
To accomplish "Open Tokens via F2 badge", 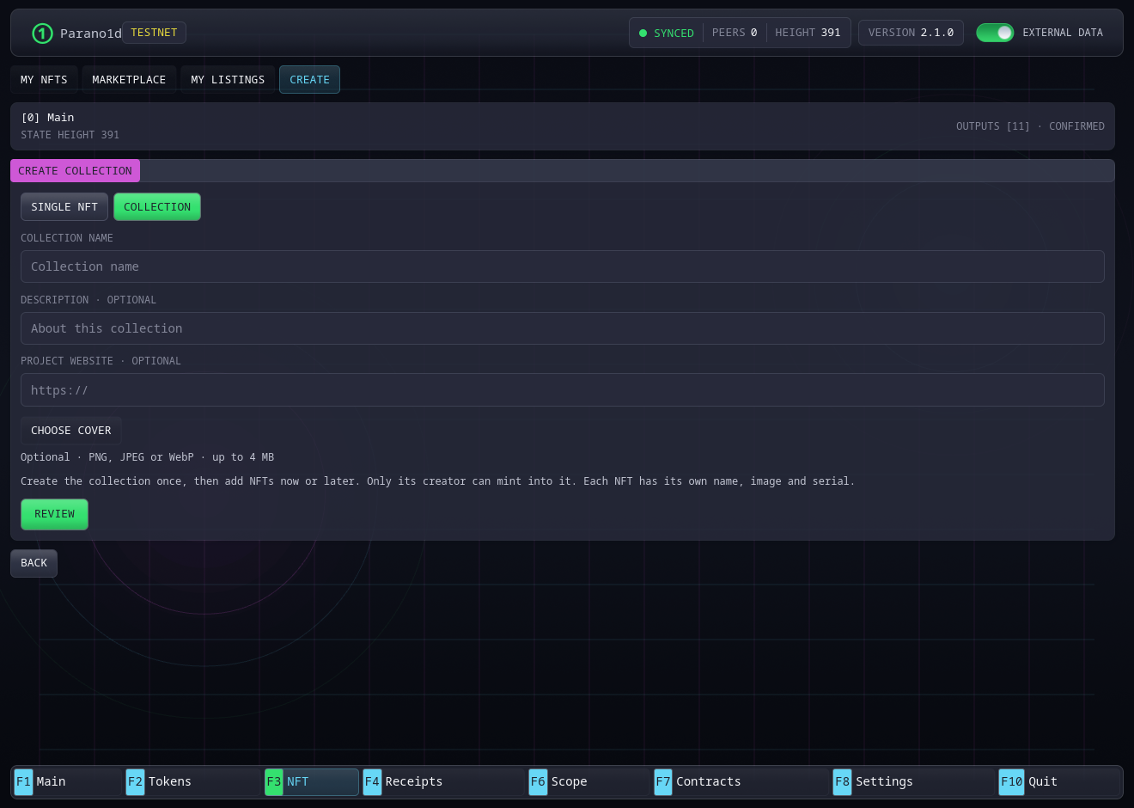I will tap(136, 781).
